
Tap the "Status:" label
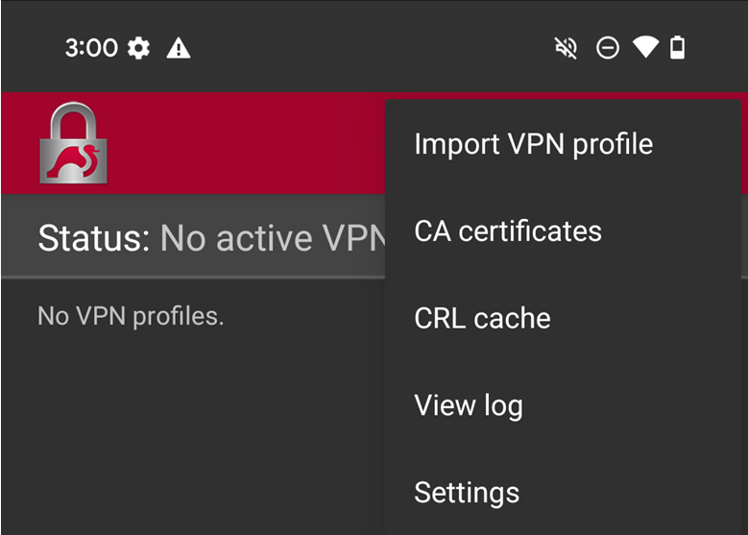93,238
